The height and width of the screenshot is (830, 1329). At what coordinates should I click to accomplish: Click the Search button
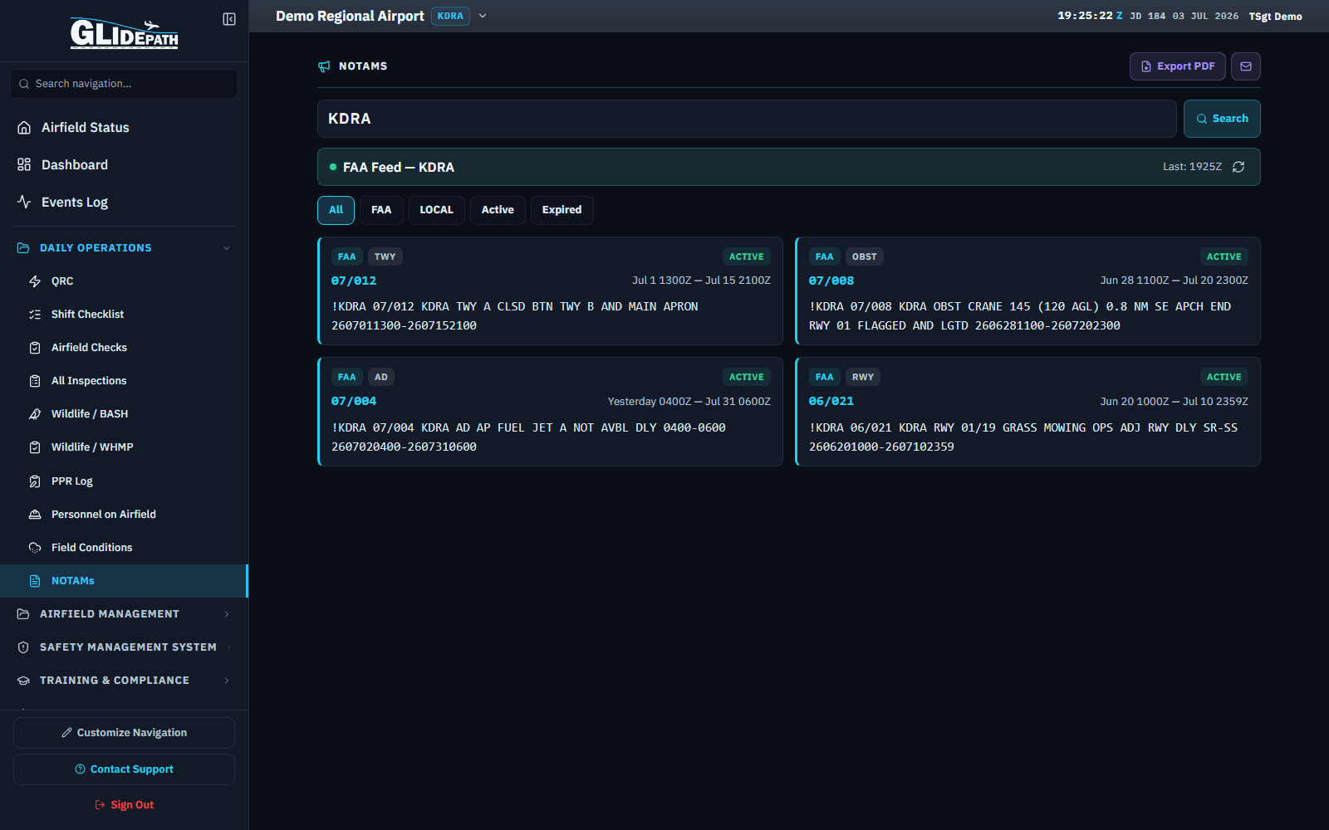(1222, 119)
